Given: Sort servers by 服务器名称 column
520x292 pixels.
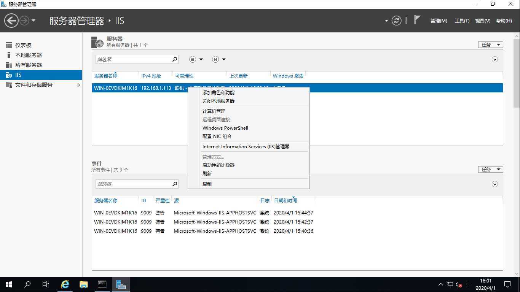Looking at the screenshot, I should (x=106, y=76).
